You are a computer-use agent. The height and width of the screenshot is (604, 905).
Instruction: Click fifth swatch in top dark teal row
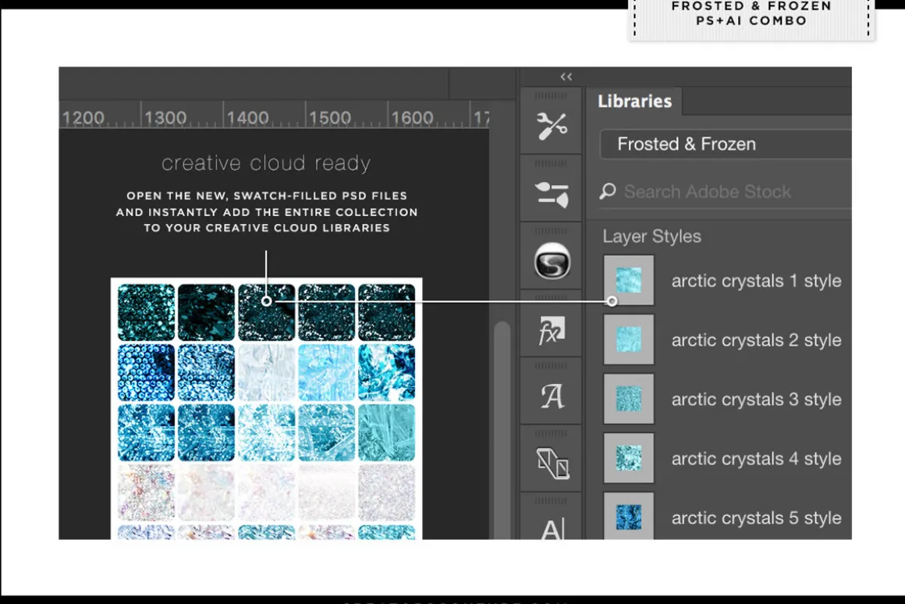[386, 312]
